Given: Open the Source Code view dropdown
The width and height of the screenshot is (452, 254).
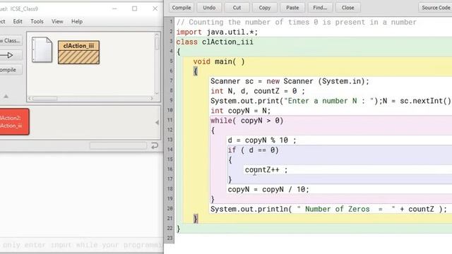Looking at the screenshot, I should 435,8.
